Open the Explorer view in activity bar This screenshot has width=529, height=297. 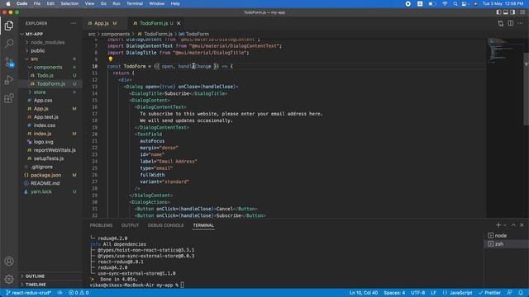[x=9, y=26]
